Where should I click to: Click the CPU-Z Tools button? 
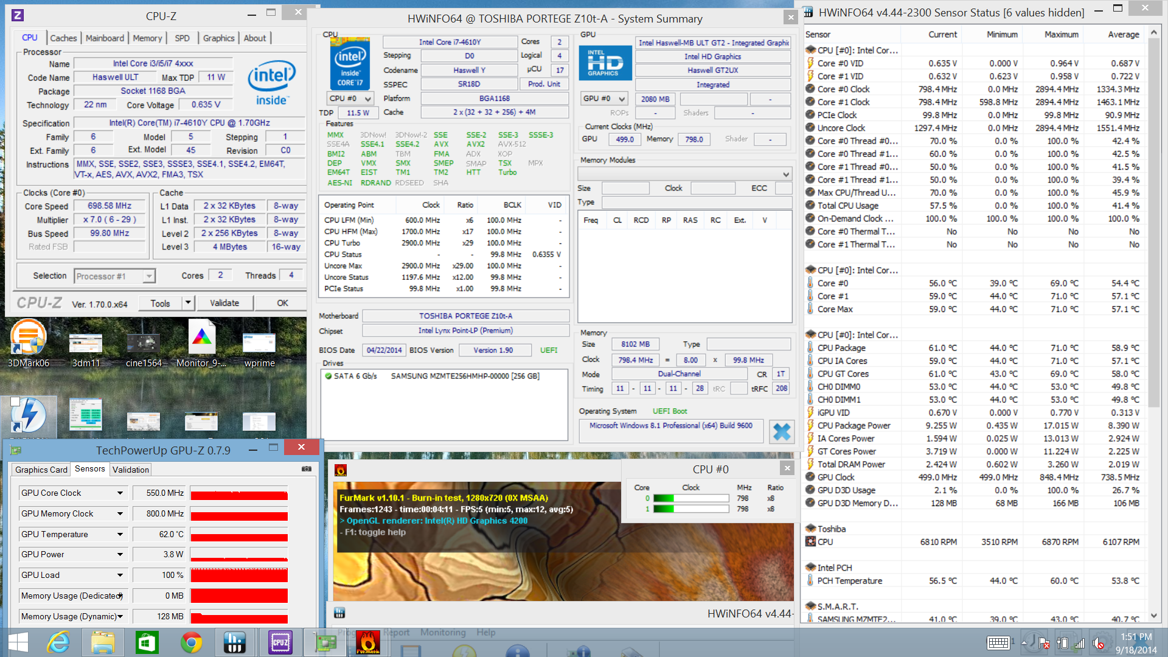coord(160,303)
